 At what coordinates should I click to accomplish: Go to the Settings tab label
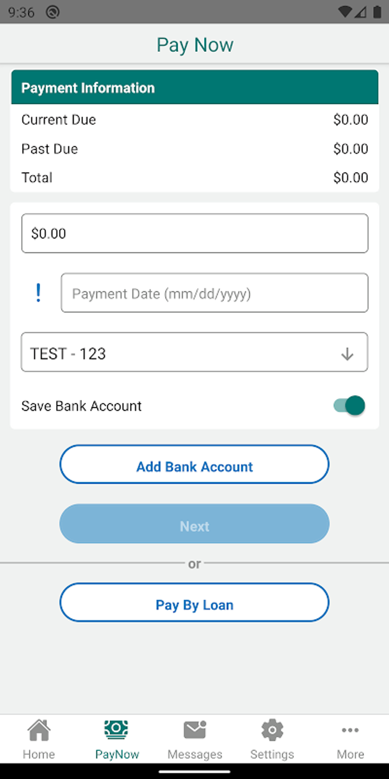(x=272, y=754)
